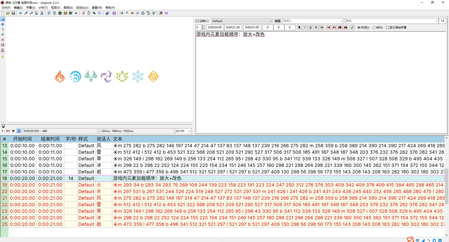The width and height of the screenshot is (449, 242).
Task: Save subtitles using the floppy disk icon
Action: (13, 13)
